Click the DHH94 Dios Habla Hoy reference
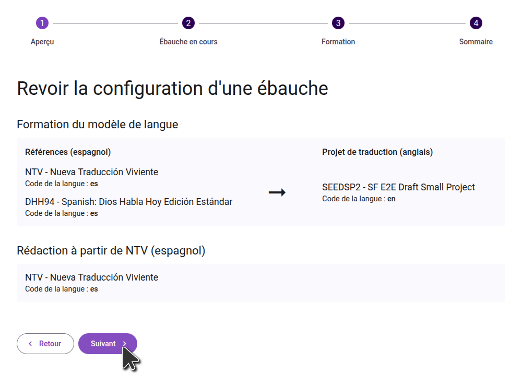Viewport: 522px width, 376px height. pos(128,202)
